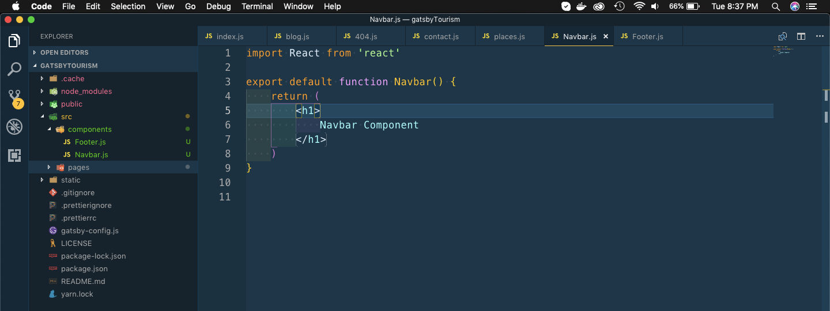The image size is (830, 311).
Task: Open the LICENSE file
Action: click(113, 243)
